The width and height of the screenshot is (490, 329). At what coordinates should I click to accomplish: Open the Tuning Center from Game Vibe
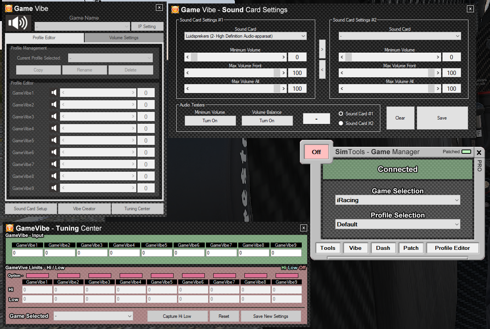click(x=137, y=209)
